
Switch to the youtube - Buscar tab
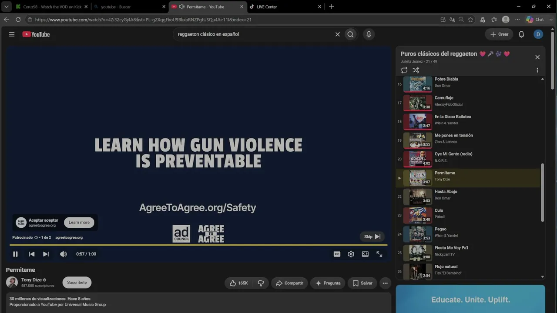(x=130, y=7)
